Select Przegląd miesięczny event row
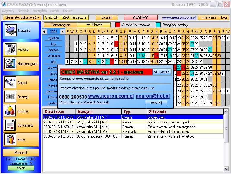 (x=133, y=132)
